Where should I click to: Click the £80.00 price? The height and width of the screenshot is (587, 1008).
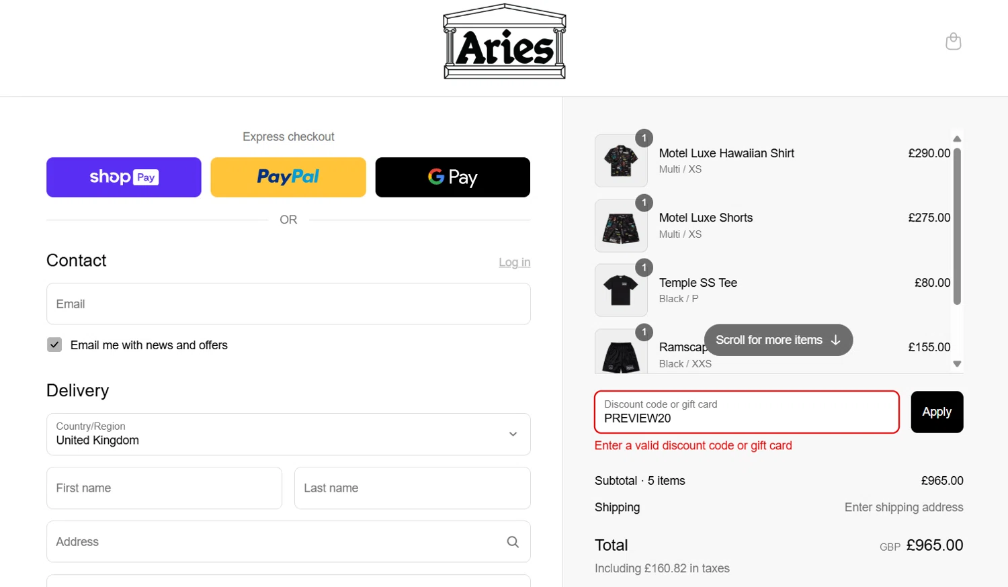pyautogui.click(x=932, y=283)
